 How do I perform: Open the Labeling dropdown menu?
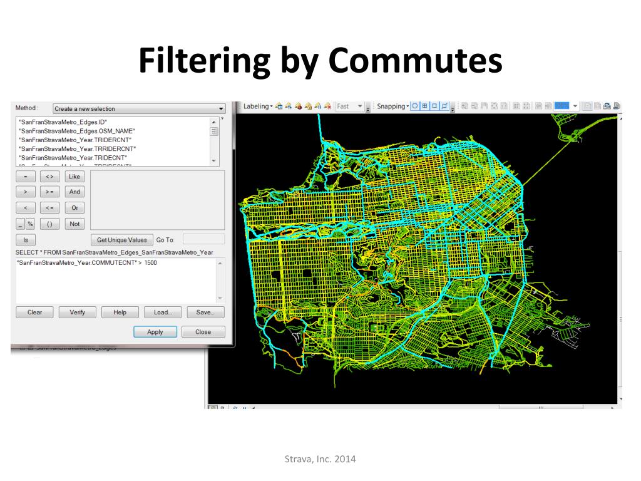[x=258, y=106]
